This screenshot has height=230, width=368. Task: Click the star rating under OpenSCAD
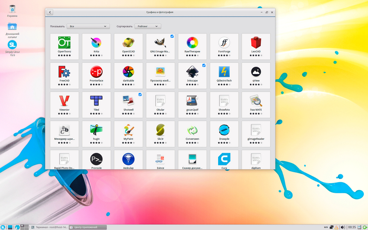point(128,55)
